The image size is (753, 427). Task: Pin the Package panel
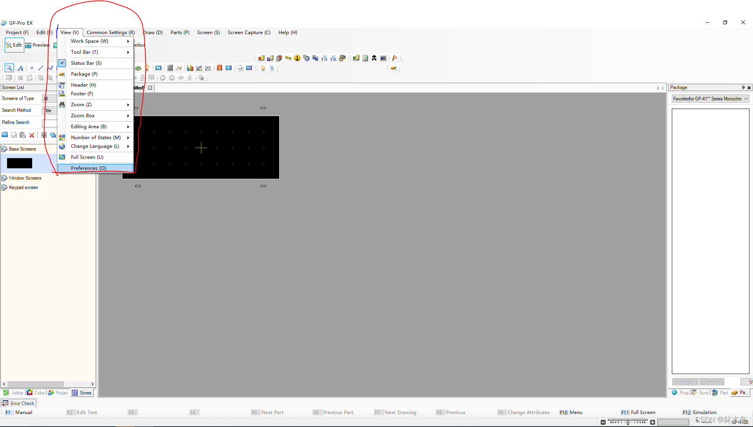pyautogui.click(x=743, y=87)
